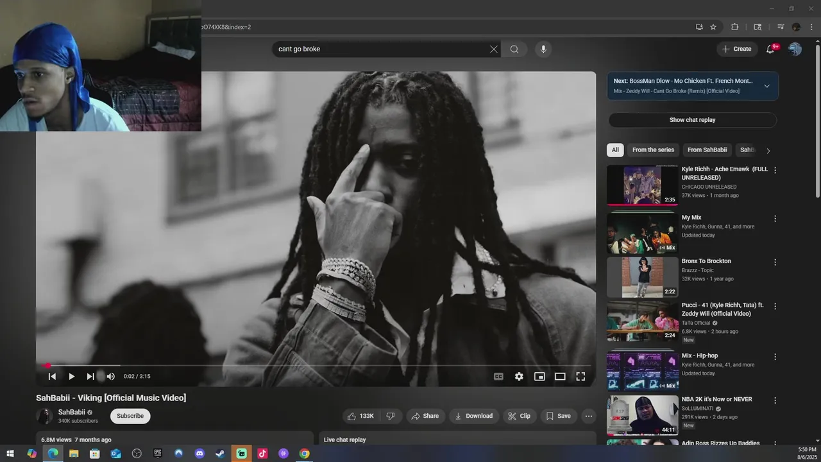Create a Clip of the video
The image size is (821, 462).
tap(520, 416)
